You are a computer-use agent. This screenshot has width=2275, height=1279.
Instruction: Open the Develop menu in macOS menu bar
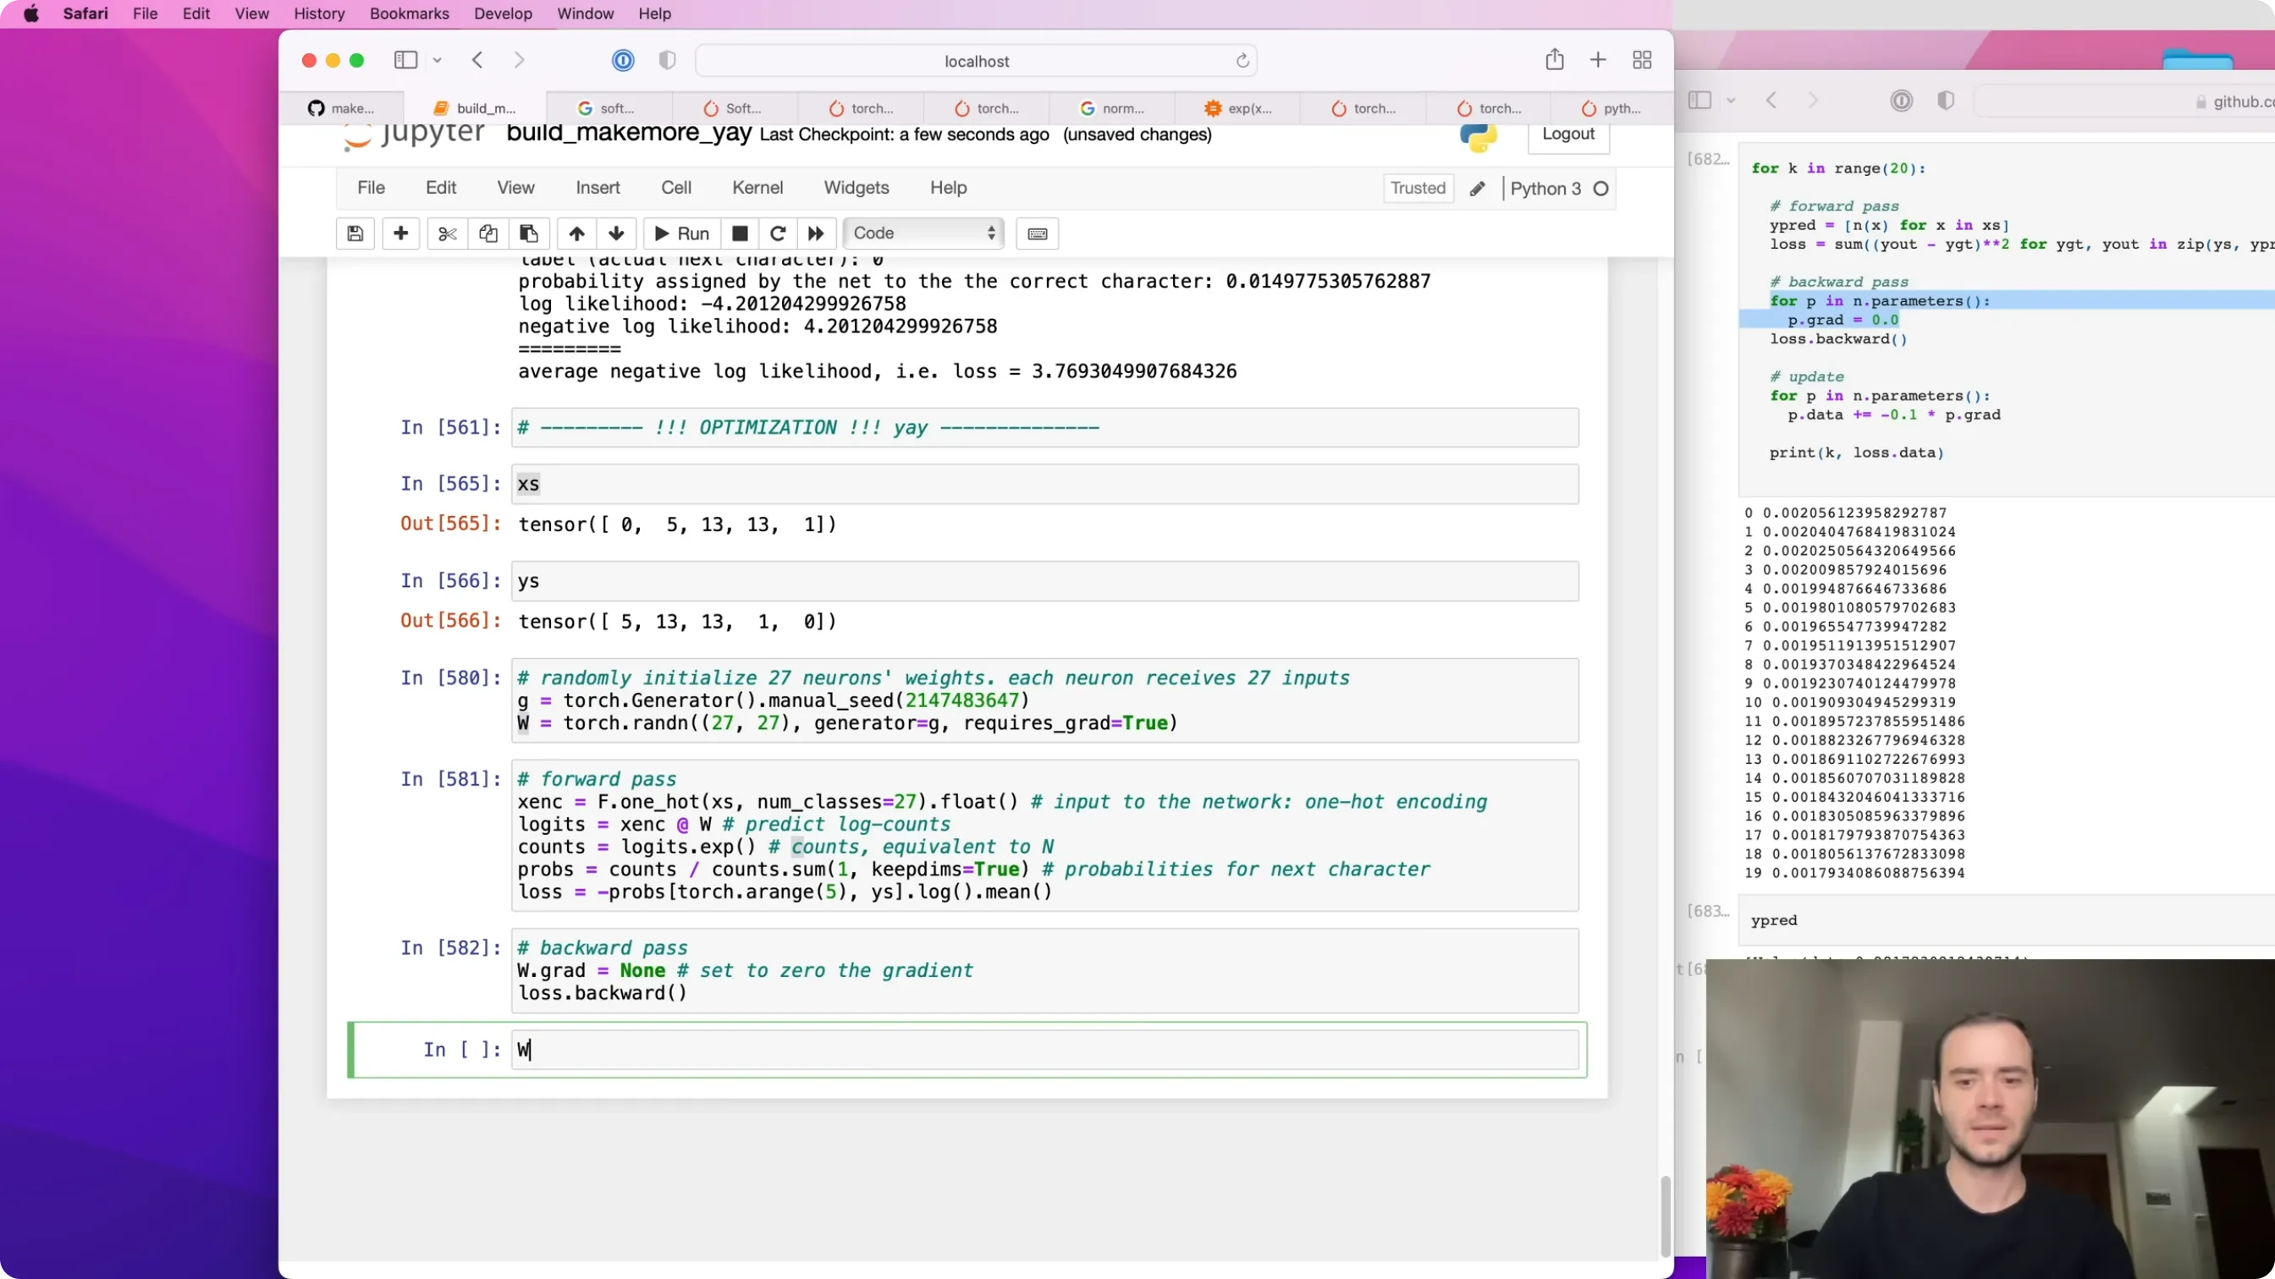[503, 14]
